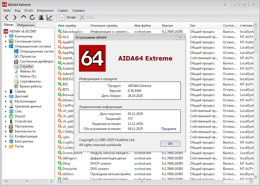Click the Отчёт report toolbar button
Image resolution: width=260 pixels, height=186 pixels.
point(68,17)
